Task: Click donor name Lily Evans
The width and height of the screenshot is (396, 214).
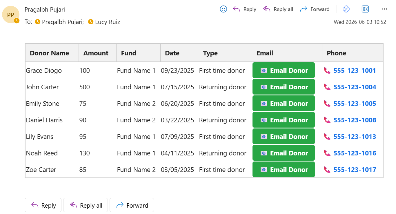Action: [x=40, y=137]
